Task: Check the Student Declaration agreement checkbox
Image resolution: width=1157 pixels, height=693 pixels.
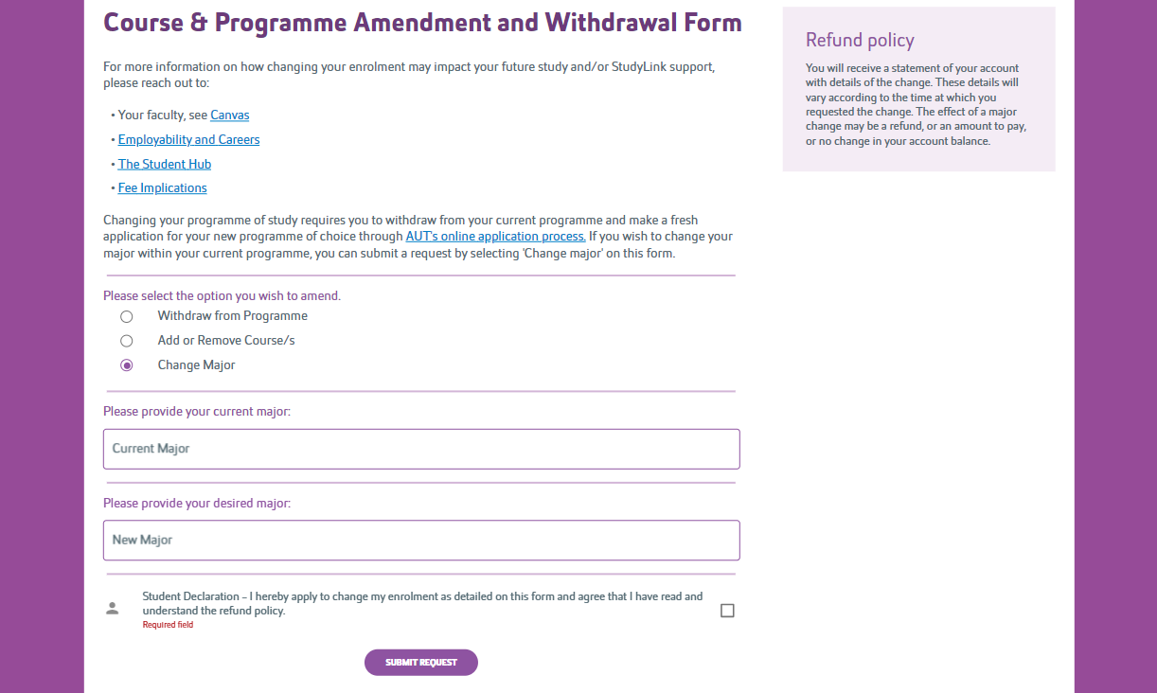Action: click(727, 610)
